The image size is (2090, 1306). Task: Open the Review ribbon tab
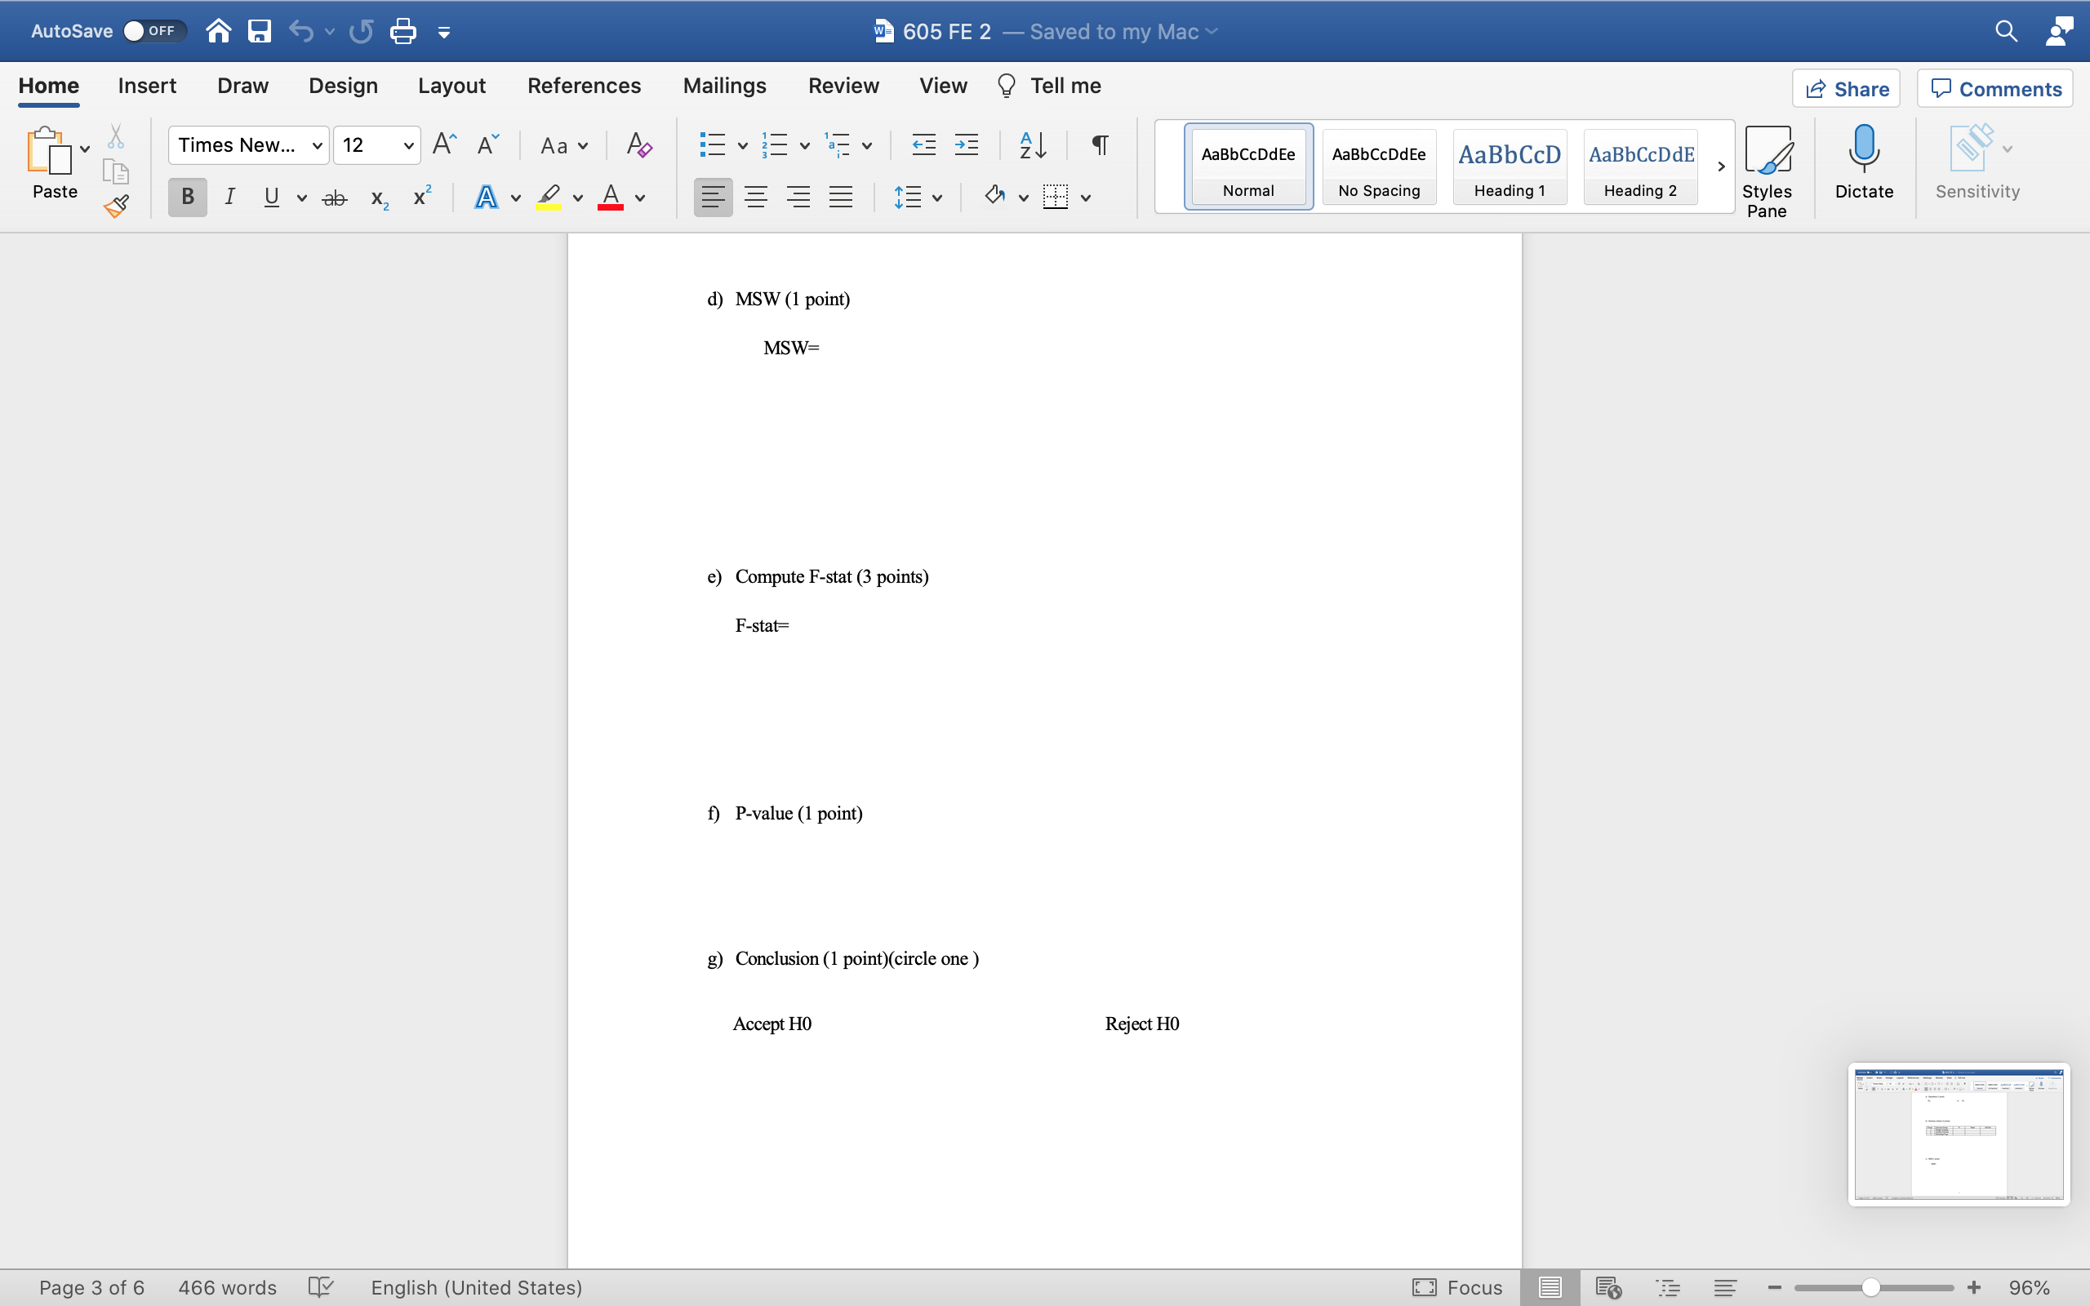(x=843, y=86)
